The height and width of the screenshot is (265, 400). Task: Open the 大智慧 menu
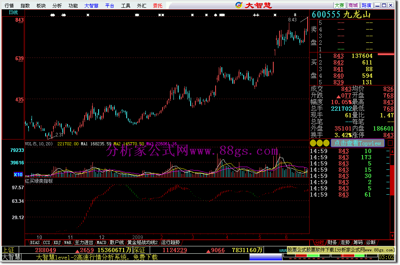91,5
